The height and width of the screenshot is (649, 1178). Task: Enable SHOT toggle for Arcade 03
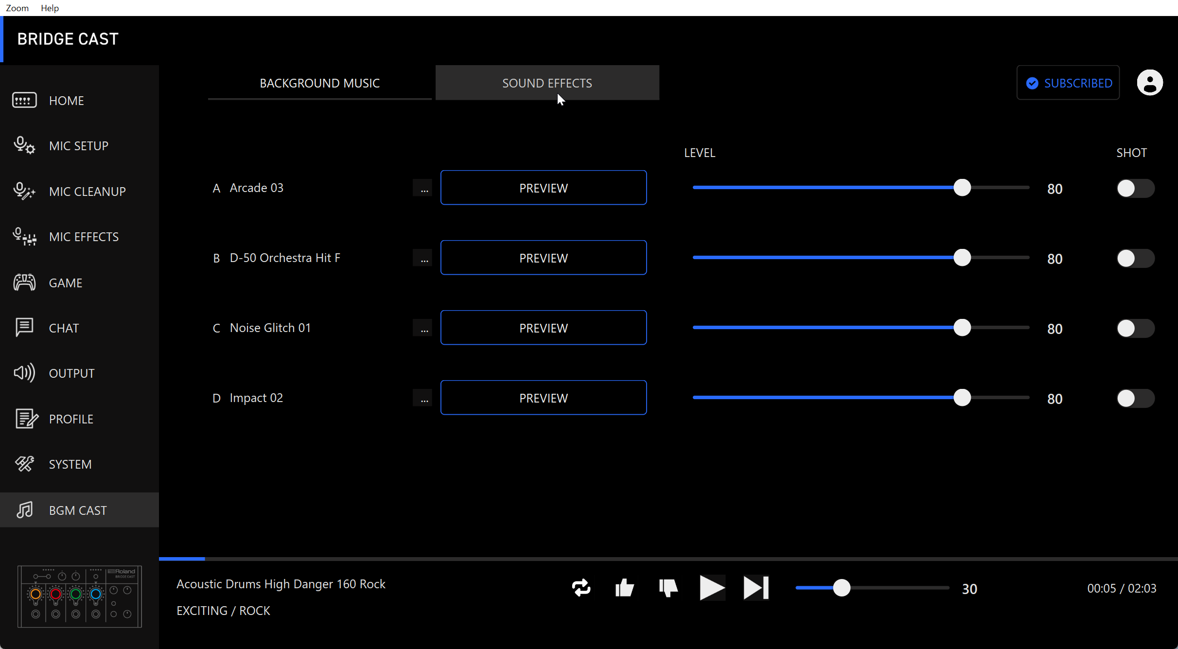(1135, 188)
